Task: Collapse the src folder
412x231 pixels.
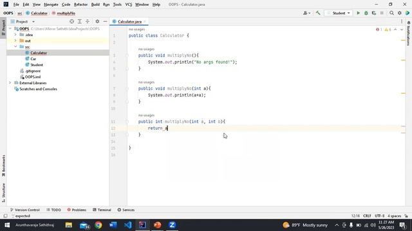Action: (15, 47)
